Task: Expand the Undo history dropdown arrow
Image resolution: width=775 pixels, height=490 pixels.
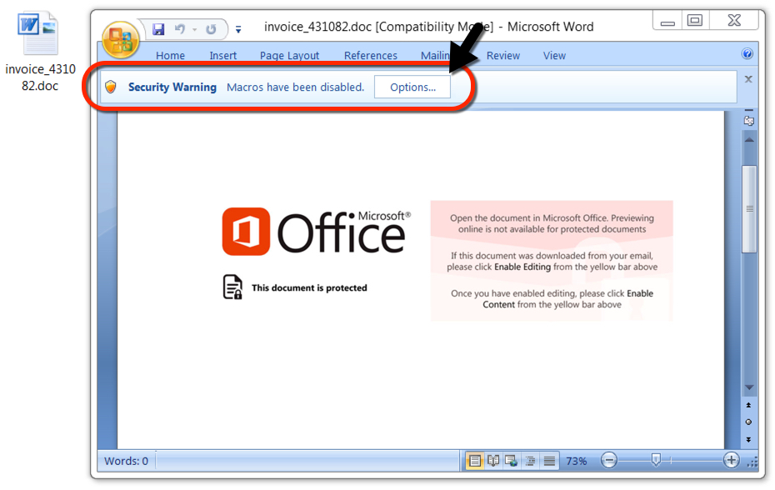Action: point(195,30)
